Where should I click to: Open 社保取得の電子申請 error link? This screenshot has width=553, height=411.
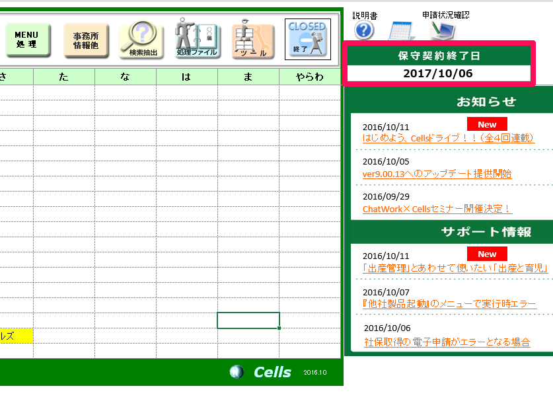click(447, 342)
